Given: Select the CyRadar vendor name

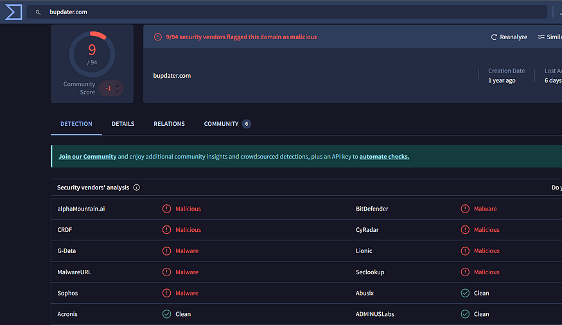Looking at the screenshot, I should pyautogui.click(x=367, y=230).
